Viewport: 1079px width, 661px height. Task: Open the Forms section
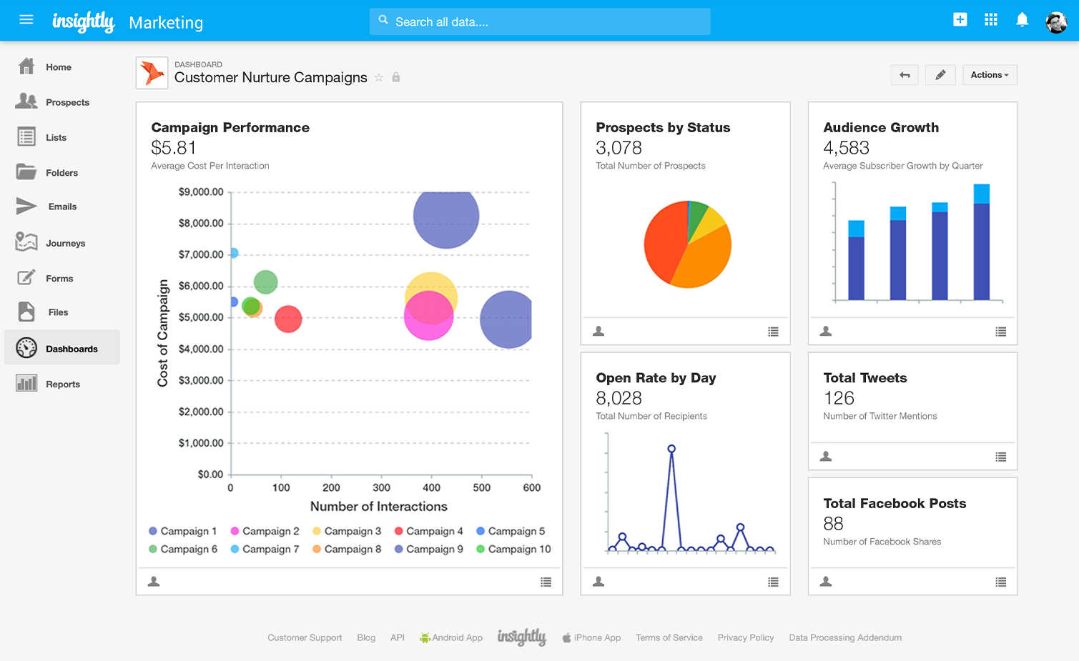(x=59, y=278)
